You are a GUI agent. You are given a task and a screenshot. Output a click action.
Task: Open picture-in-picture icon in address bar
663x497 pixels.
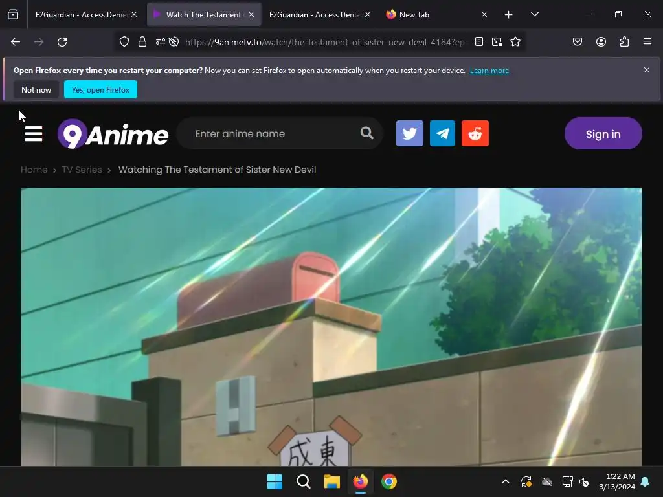click(x=497, y=42)
